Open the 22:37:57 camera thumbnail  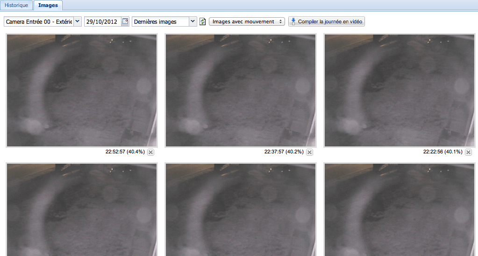coord(241,90)
